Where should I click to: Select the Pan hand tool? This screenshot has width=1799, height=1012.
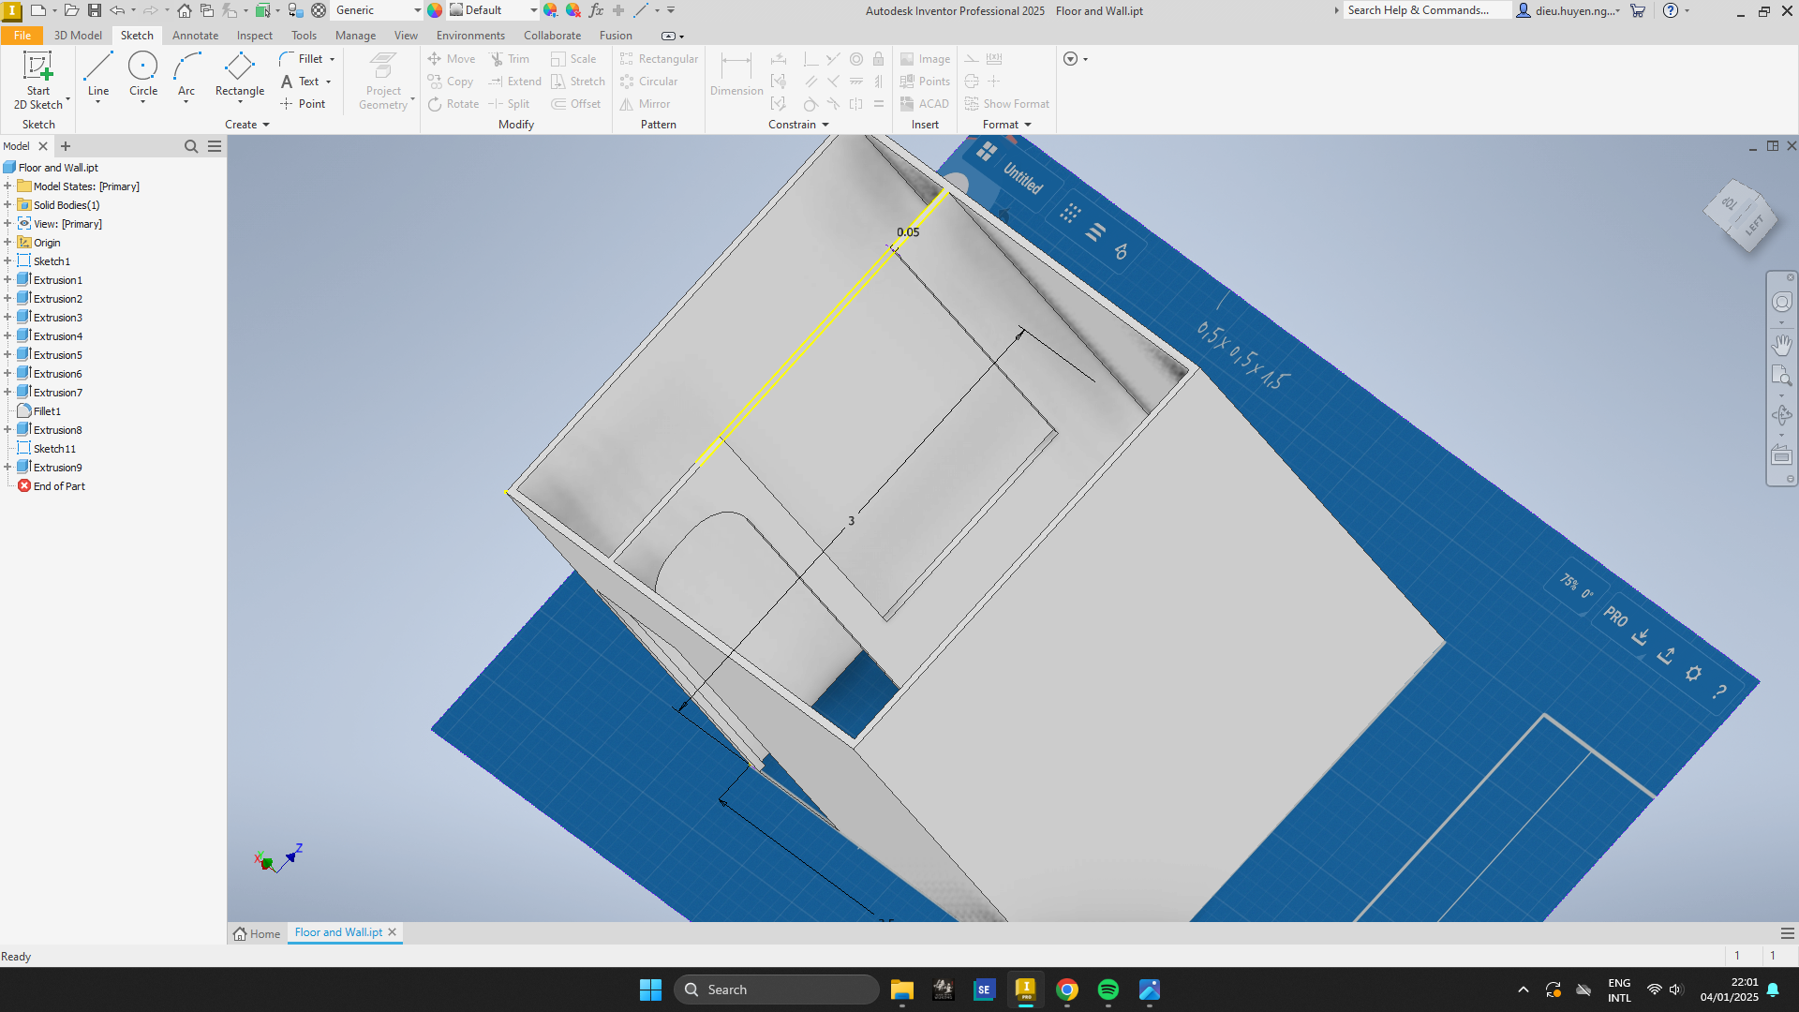point(1781,344)
